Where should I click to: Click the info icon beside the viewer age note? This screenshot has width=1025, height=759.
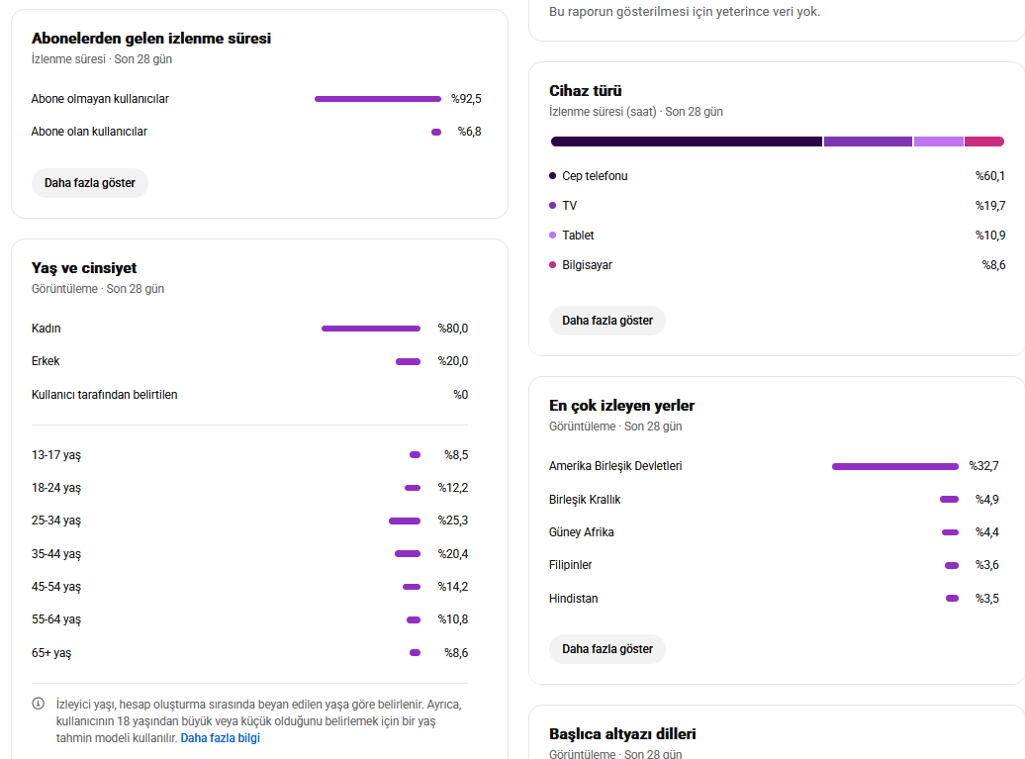[x=39, y=704]
